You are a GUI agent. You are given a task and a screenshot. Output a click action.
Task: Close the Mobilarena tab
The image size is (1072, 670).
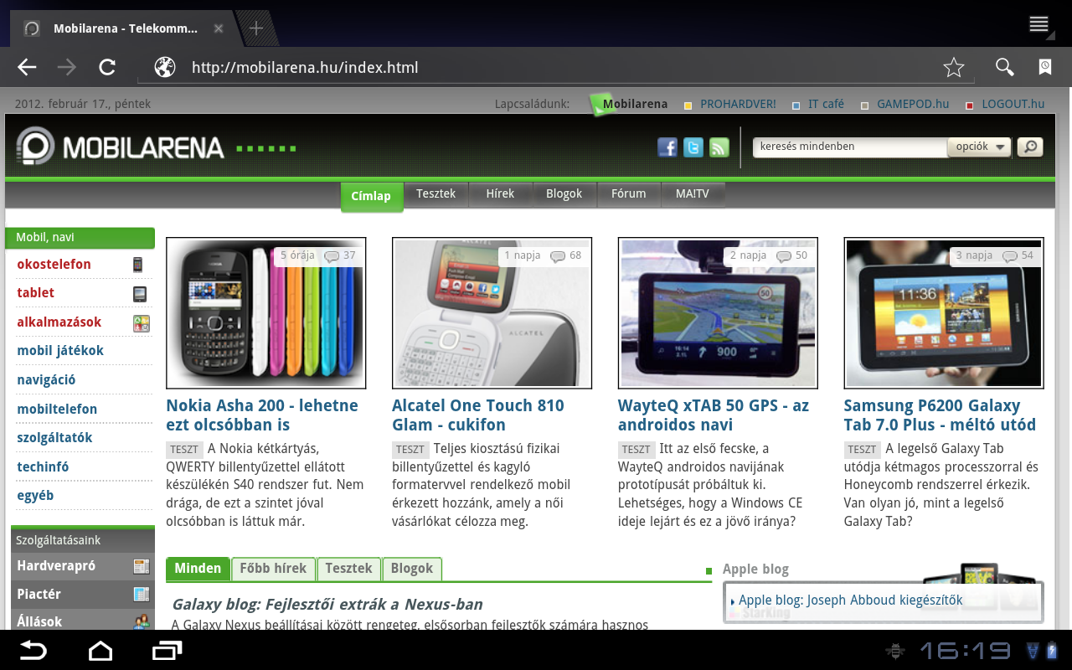[x=219, y=28]
